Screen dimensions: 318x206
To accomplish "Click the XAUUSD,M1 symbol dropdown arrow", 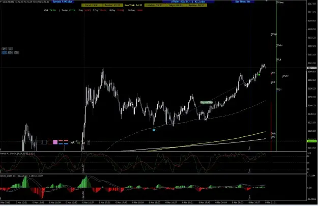I will (x=1, y=2).
